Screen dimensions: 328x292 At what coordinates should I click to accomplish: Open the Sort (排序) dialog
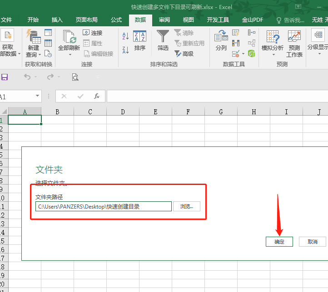pyautogui.click(x=139, y=40)
